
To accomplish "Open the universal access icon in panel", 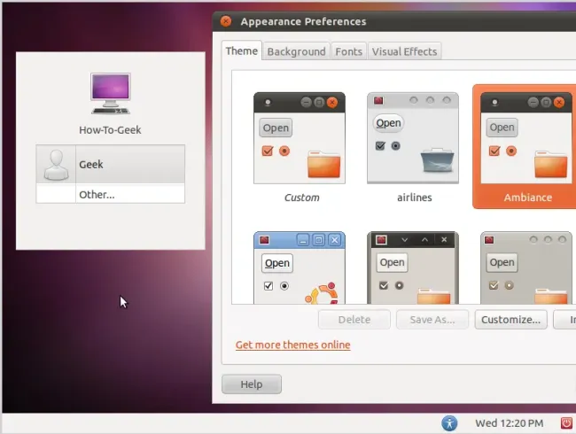I will [x=449, y=422].
